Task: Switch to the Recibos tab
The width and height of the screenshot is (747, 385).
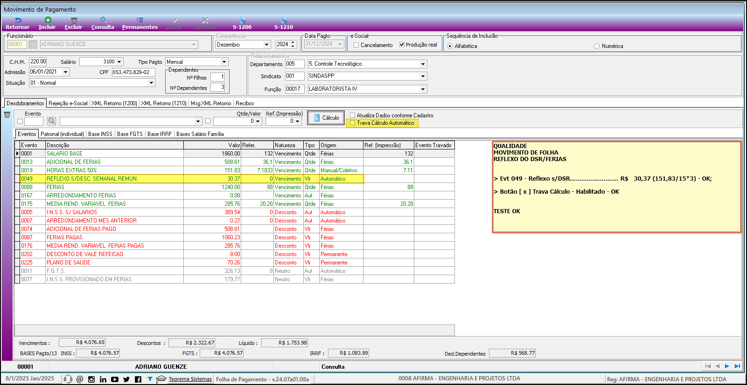Action: click(x=245, y=103)
